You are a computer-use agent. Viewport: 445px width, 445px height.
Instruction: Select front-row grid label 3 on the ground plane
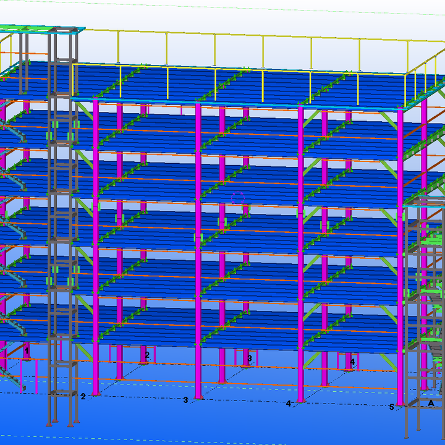click(x=185, y=400)
